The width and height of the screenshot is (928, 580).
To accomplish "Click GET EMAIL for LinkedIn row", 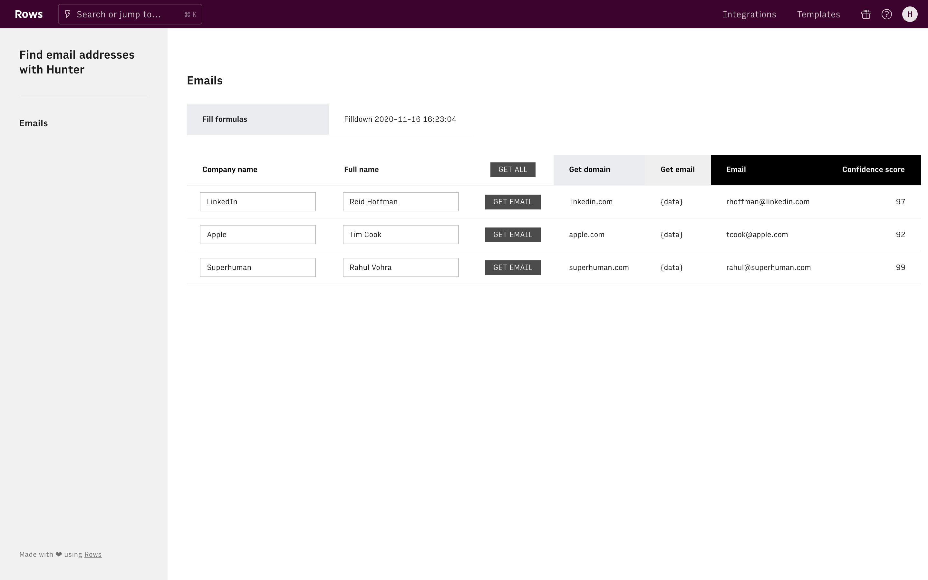I will pyautogui.click(x=513, y=202).
